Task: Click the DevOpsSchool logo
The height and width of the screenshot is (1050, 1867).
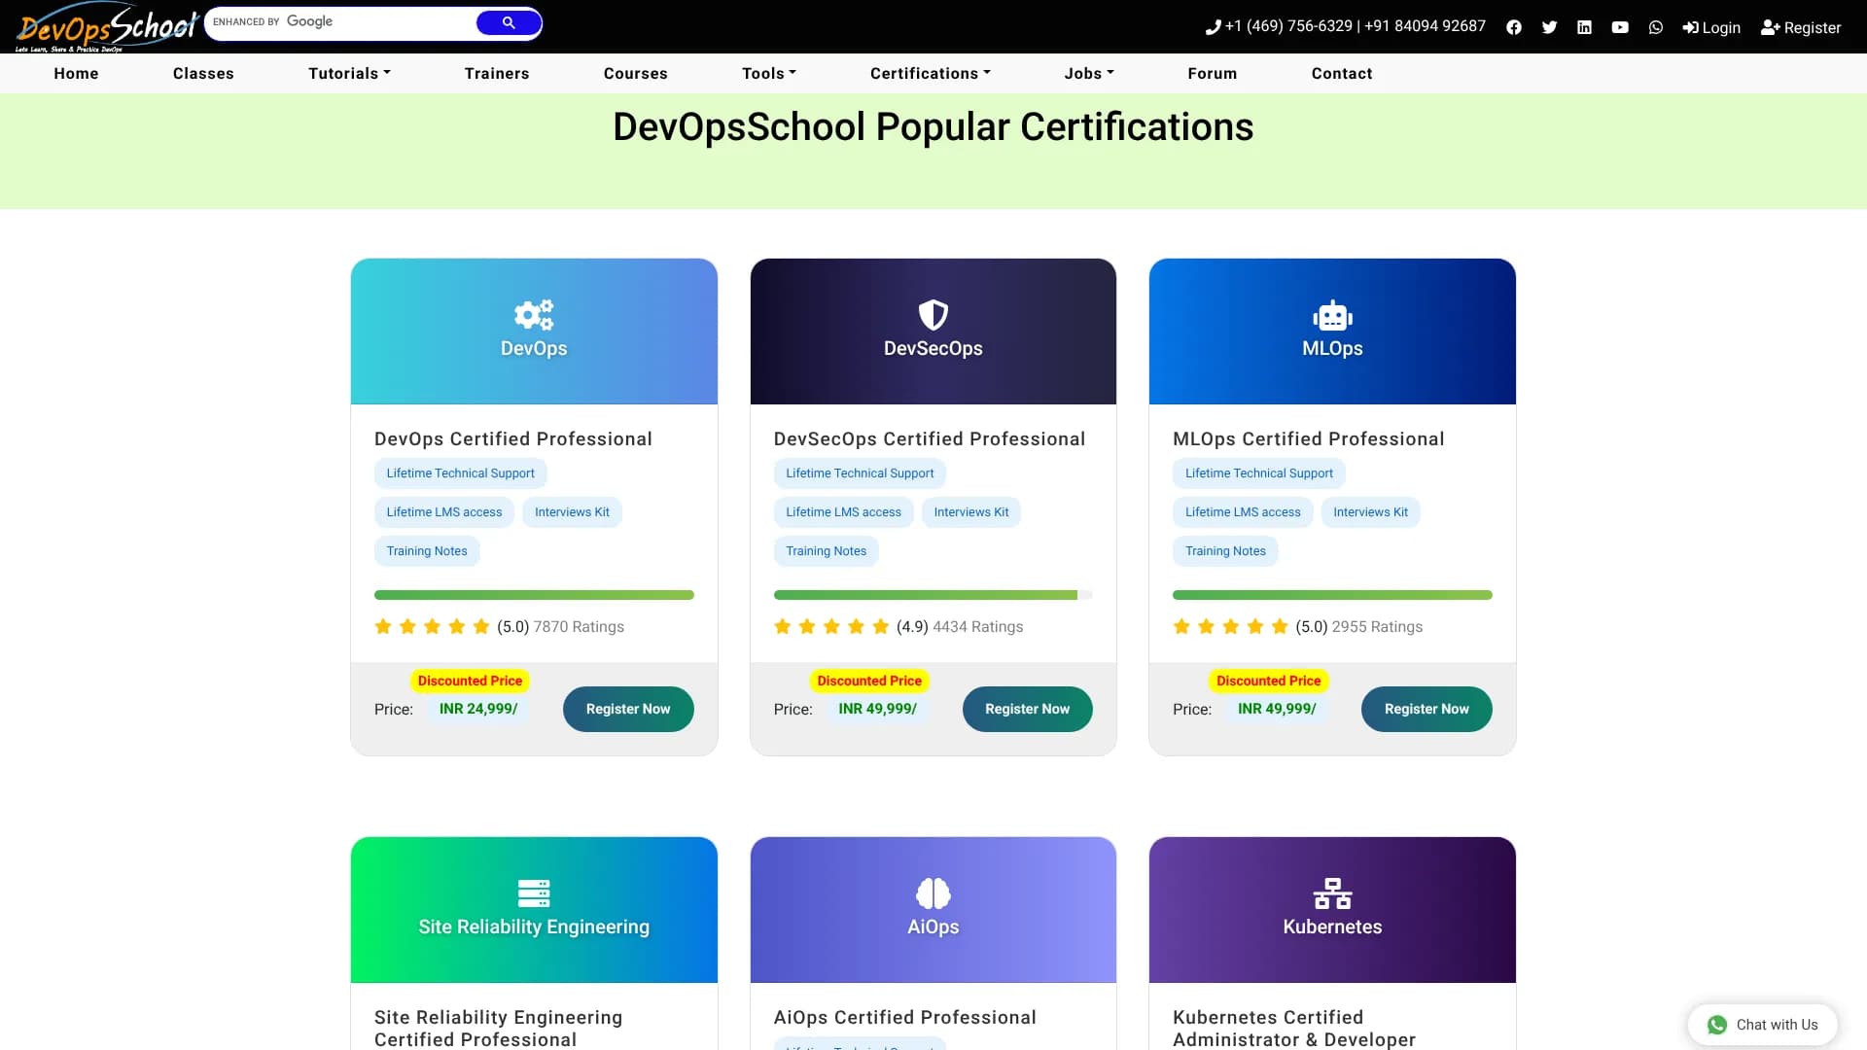Action: coord(107,27)
